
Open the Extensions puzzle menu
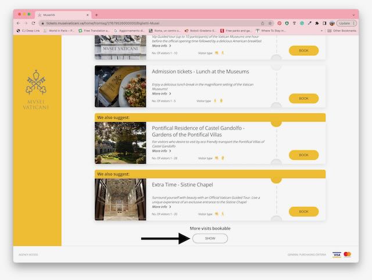(317, 23)
